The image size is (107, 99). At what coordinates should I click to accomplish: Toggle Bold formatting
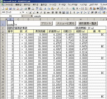(37, 13)
